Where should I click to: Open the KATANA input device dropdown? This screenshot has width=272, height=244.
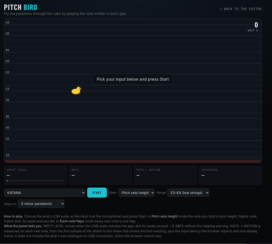tap(44, 193)
